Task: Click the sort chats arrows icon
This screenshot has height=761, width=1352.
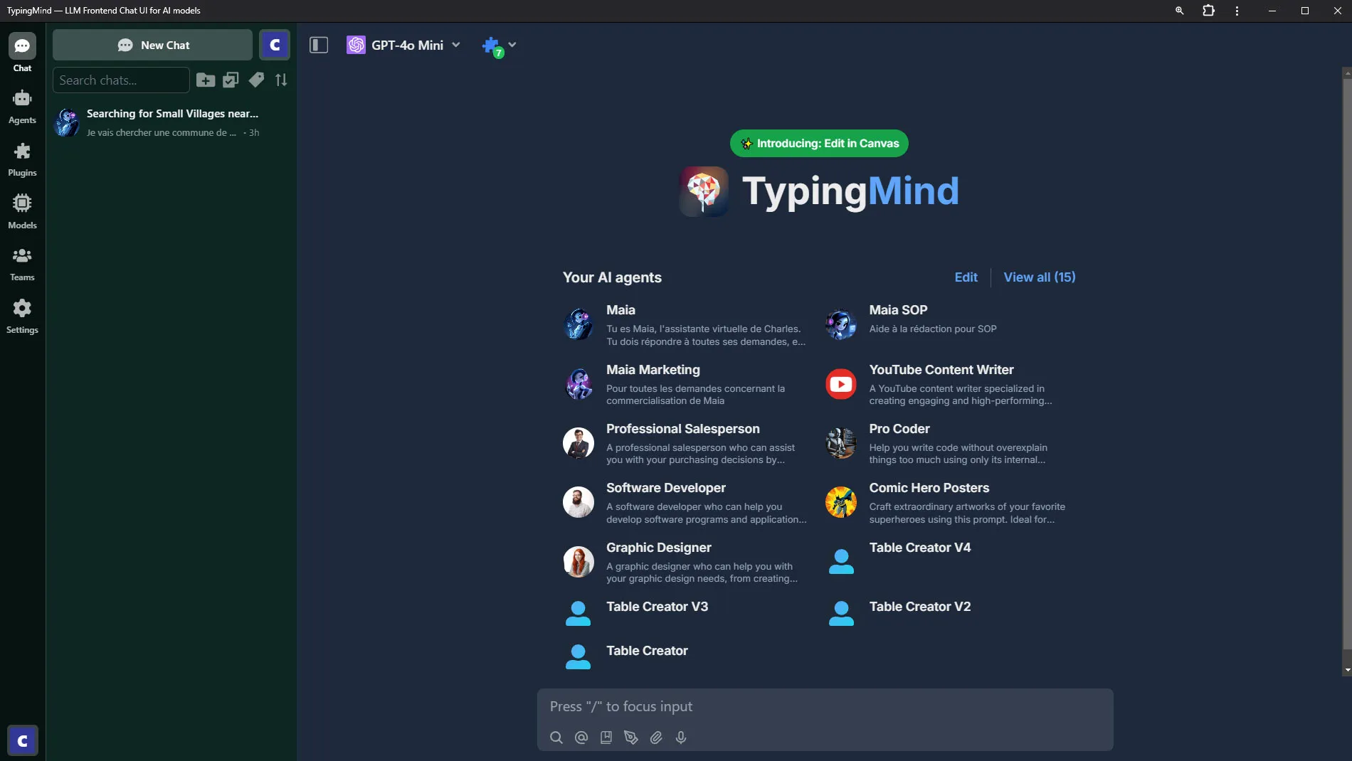Action: point(281,80)
